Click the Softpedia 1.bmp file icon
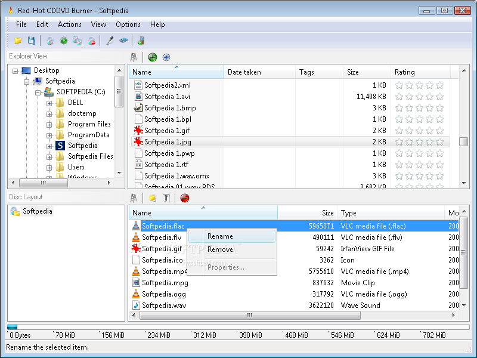 (x=138, y=108)
